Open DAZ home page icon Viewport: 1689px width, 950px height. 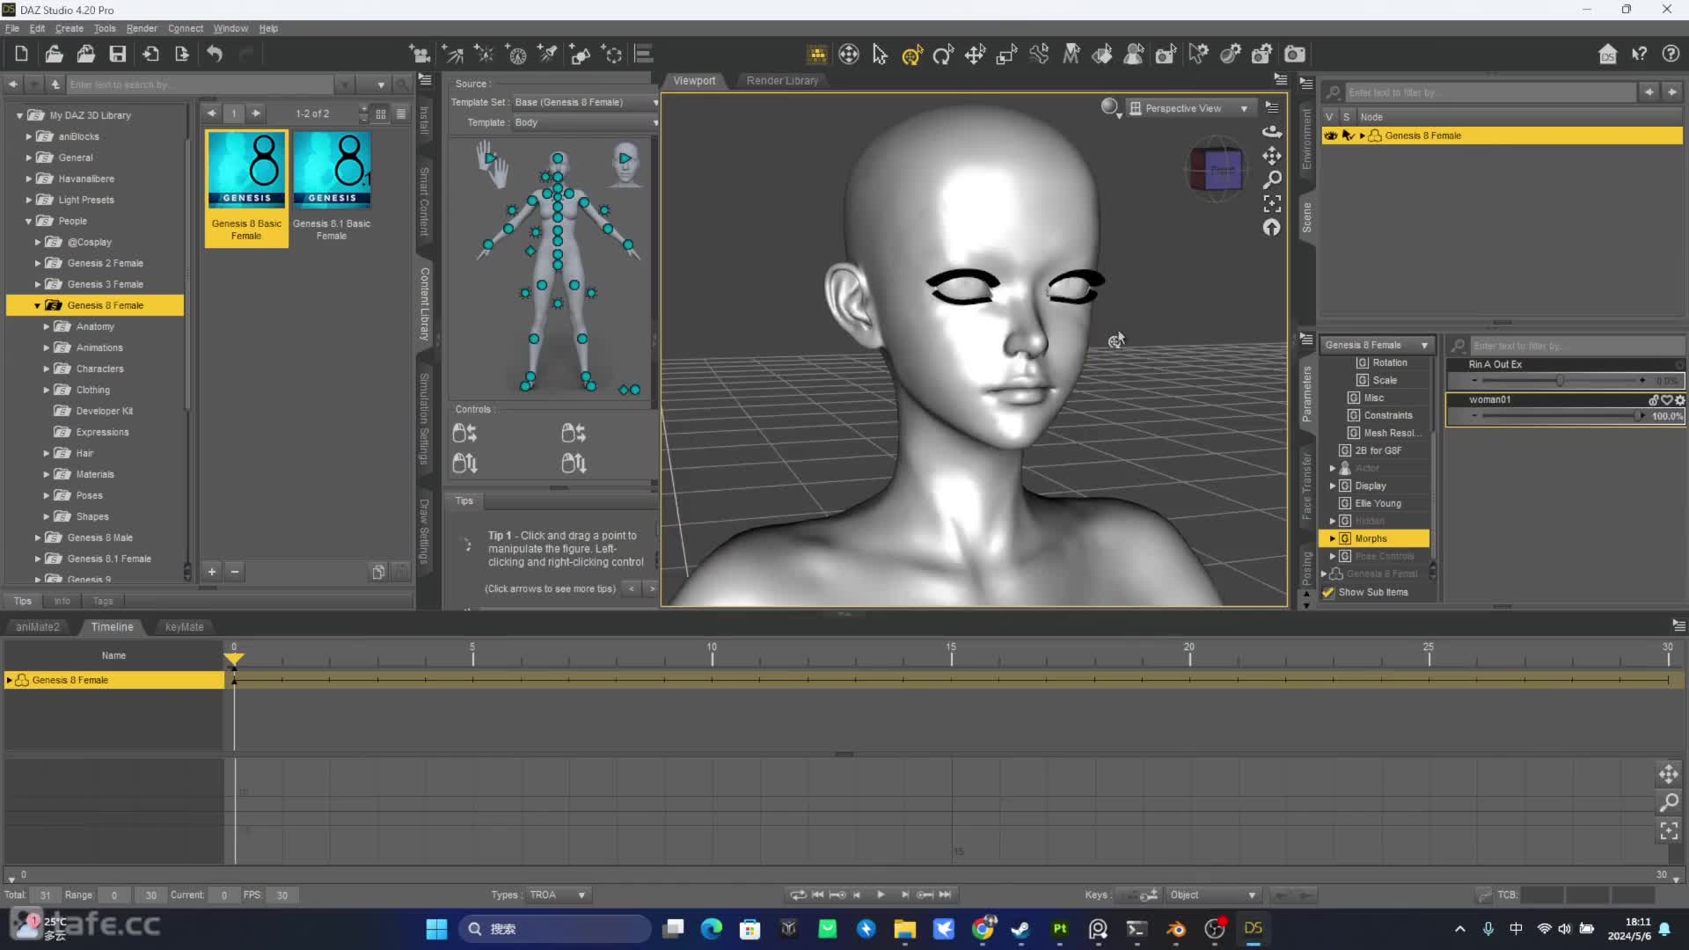pyautogui.click(x=1607, y=55)
